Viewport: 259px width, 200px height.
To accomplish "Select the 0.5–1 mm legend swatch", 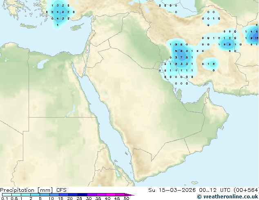I will [16, 195].
